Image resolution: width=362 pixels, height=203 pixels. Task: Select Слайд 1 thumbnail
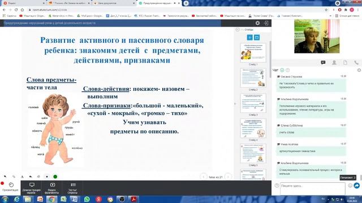pos(253,52)
